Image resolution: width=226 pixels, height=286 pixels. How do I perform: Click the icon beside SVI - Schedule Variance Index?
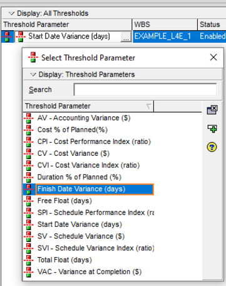click(x=29, y=248)
